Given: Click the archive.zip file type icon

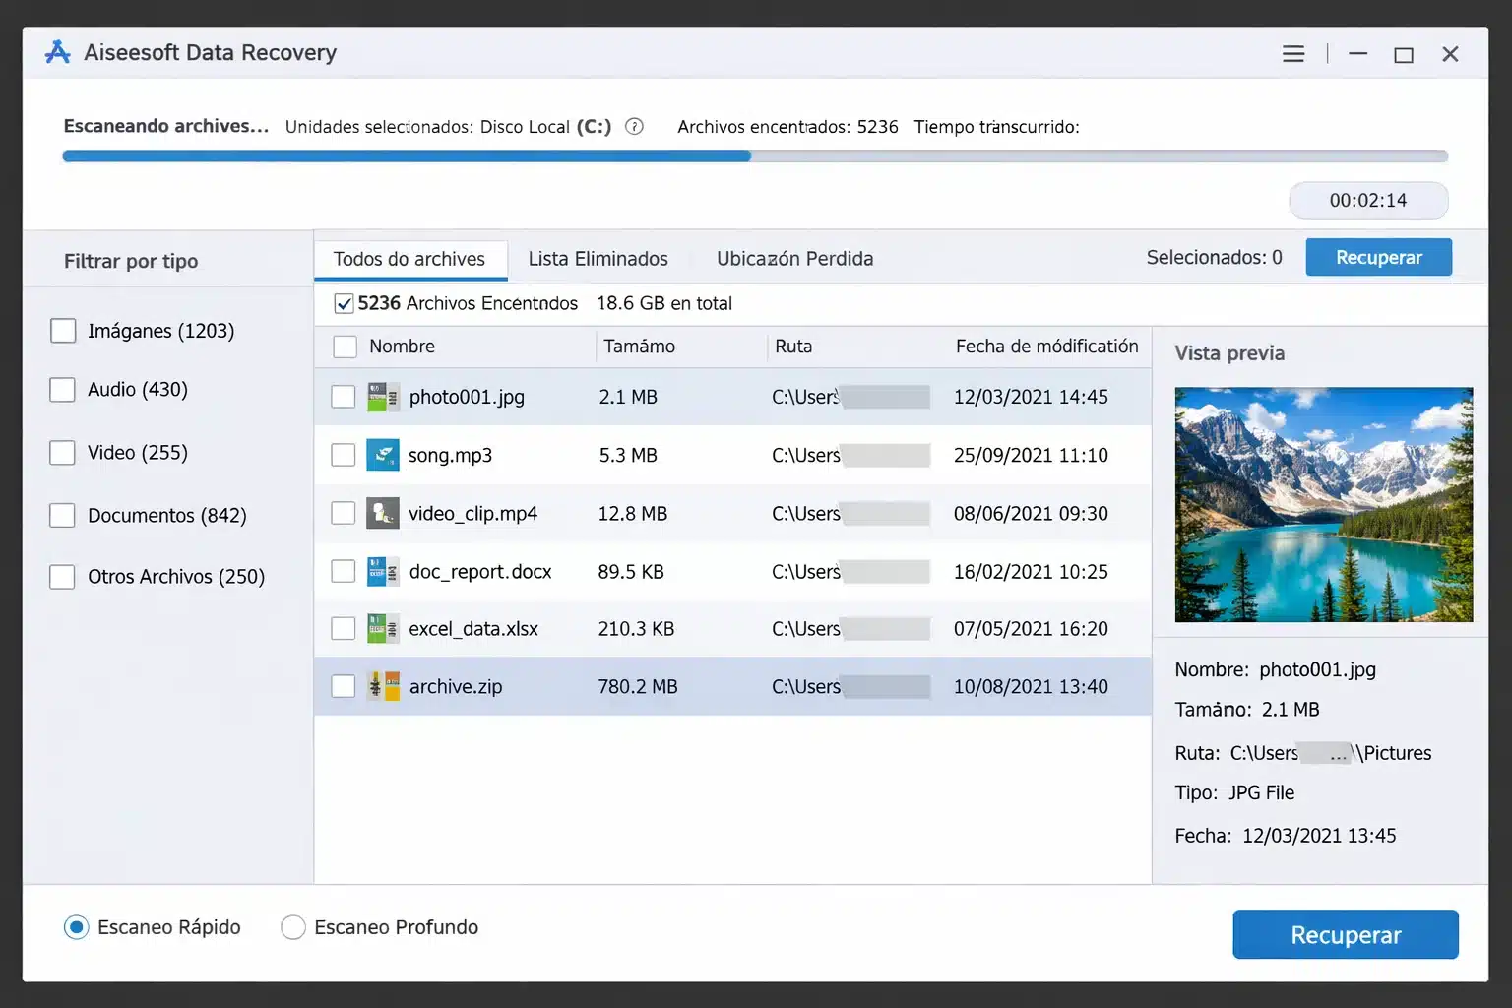Looking at the screenshot, I should [383, 686].
